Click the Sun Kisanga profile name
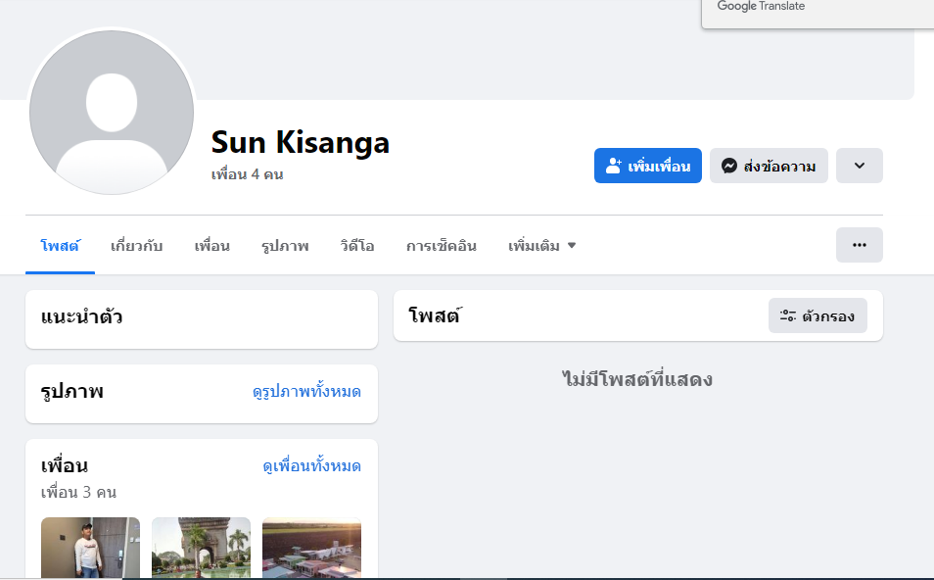This screenshot has height=580, width=934. click(x=301, y=142)
